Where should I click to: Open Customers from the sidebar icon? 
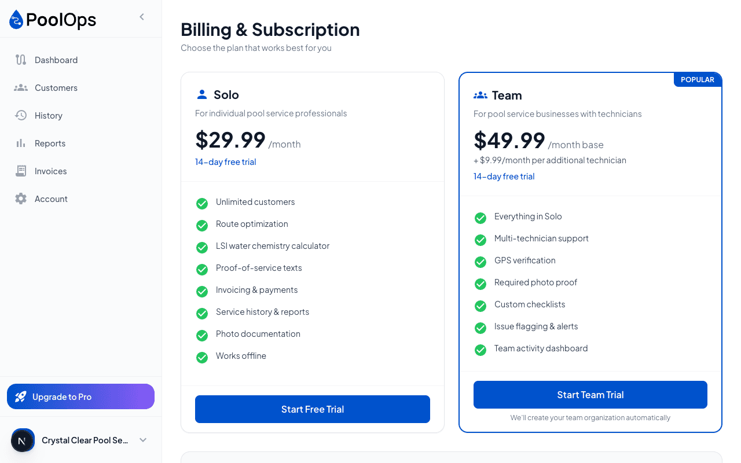click(x=20, y=87)
